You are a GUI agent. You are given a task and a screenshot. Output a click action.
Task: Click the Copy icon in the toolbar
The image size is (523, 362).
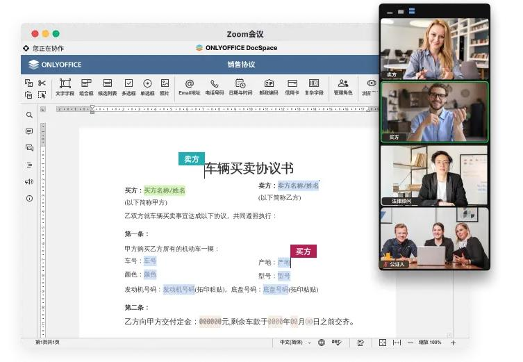pyautogui.click(x=28, y=83)
